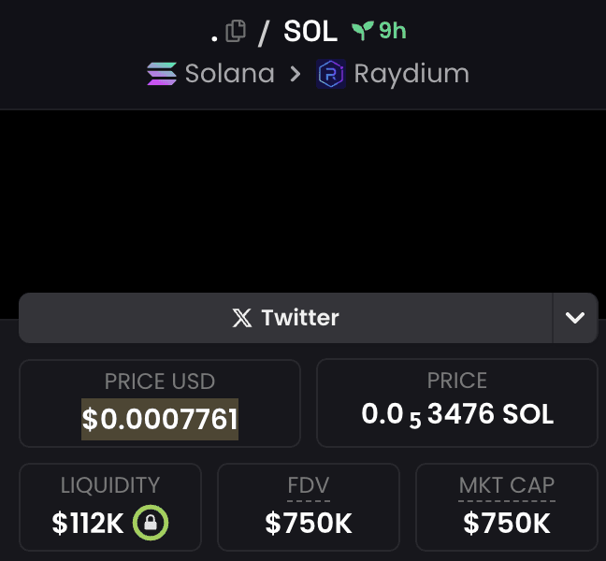Select the 0.0₅3476 SOL price value
The width and height of the screenshot is (606, 561).
(457, 414)
